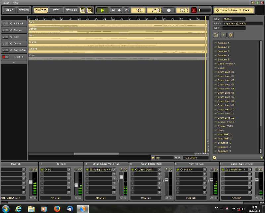The height and width of the screenshot is (213, 265).
Task: Mute the Bass track
Action: 3,37
